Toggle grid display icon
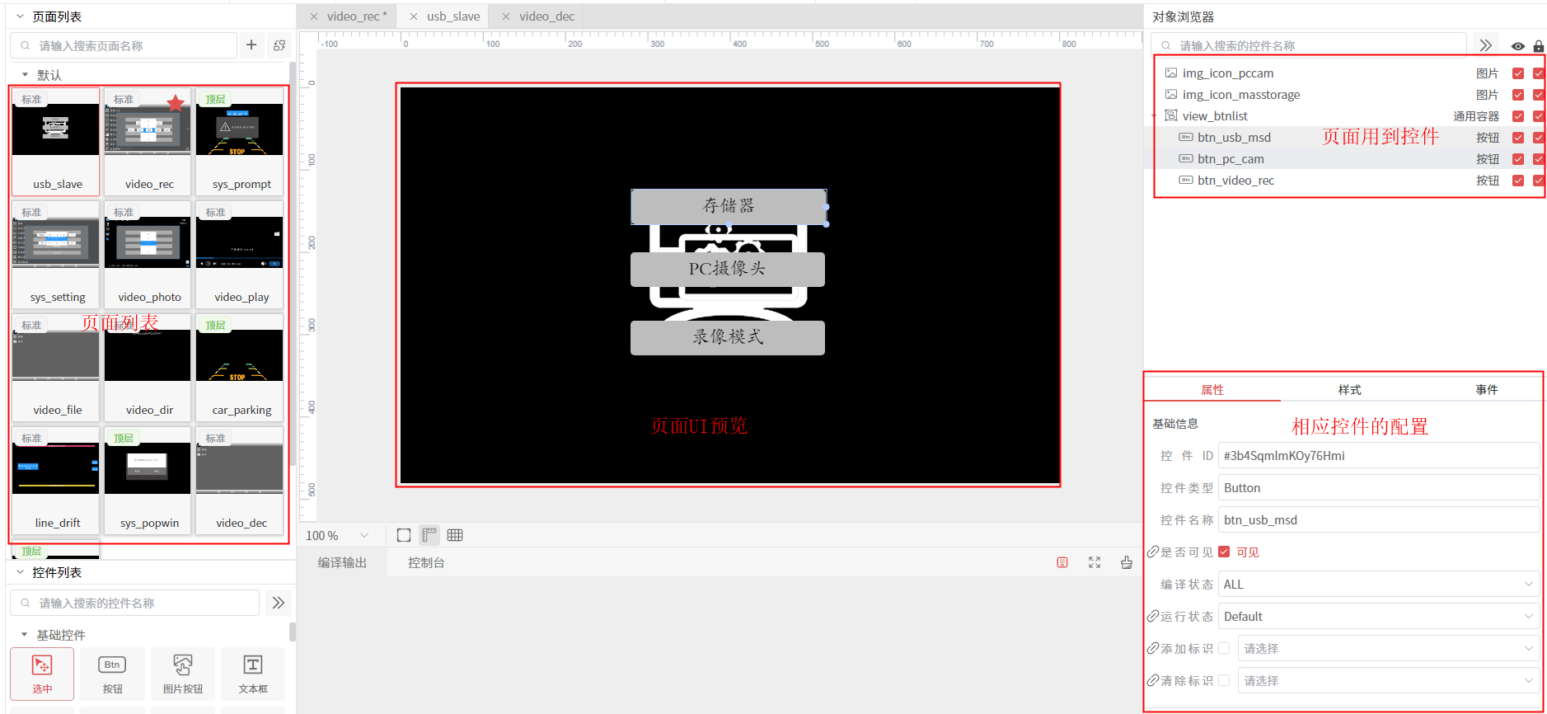Screen dimensions: 1547x714 click(455, 535)
